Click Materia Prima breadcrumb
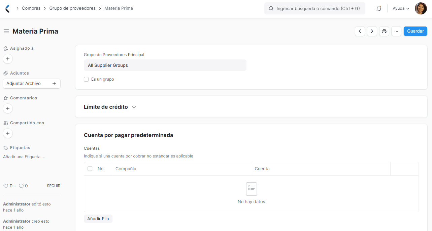Viewport: 432px width, 231px height. [x=119, y=8]
